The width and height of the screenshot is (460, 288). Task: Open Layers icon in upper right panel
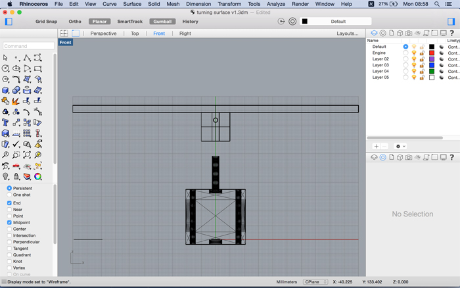point(374,33)
